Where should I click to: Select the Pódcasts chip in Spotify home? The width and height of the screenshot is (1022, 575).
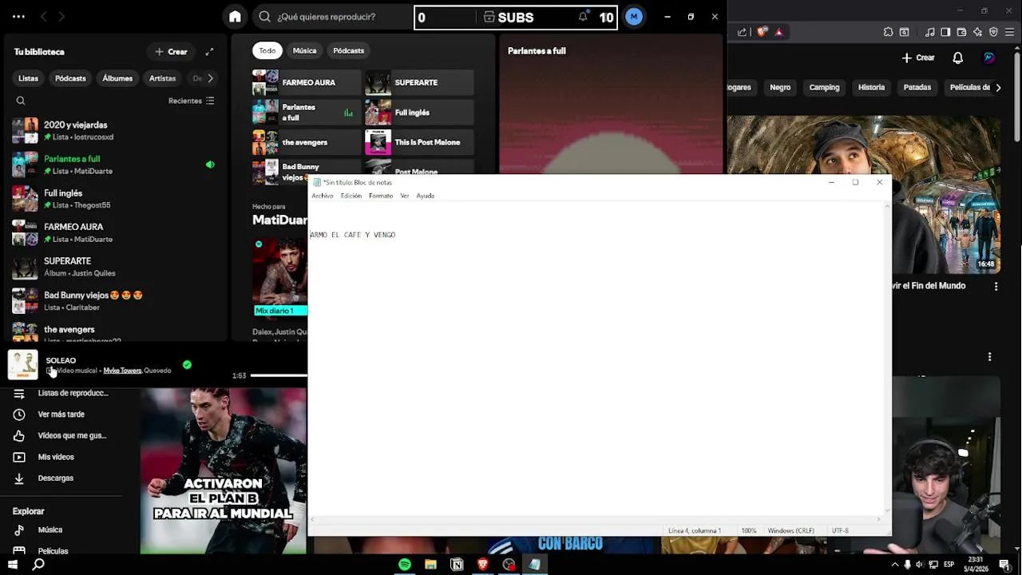pos(348,50)
